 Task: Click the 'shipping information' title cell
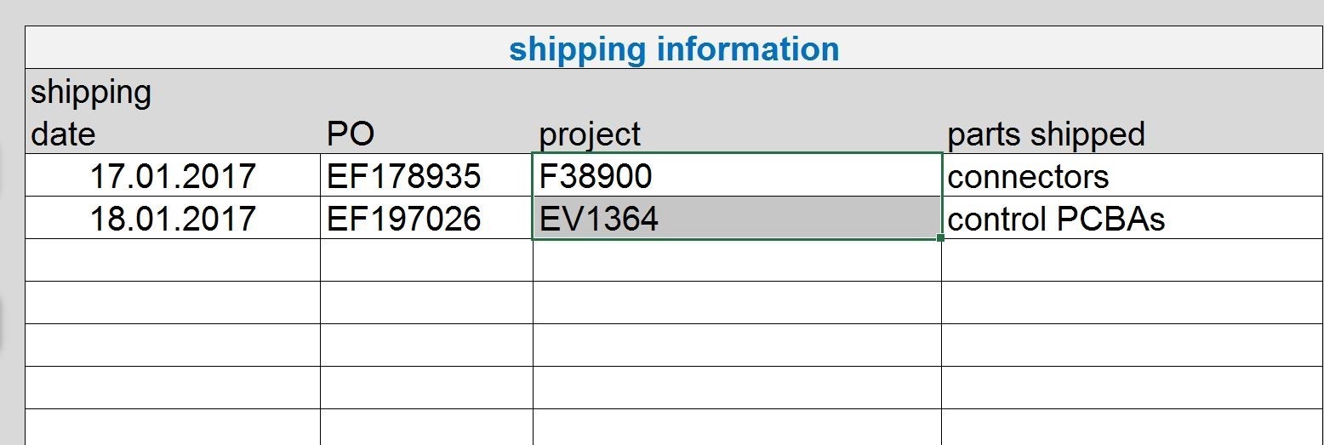point(674,48)
